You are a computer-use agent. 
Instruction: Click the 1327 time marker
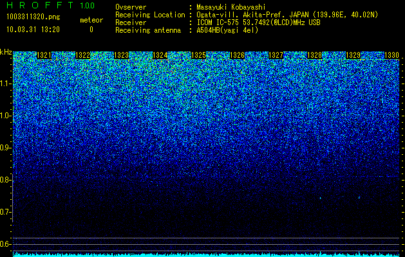coord(276,55)
